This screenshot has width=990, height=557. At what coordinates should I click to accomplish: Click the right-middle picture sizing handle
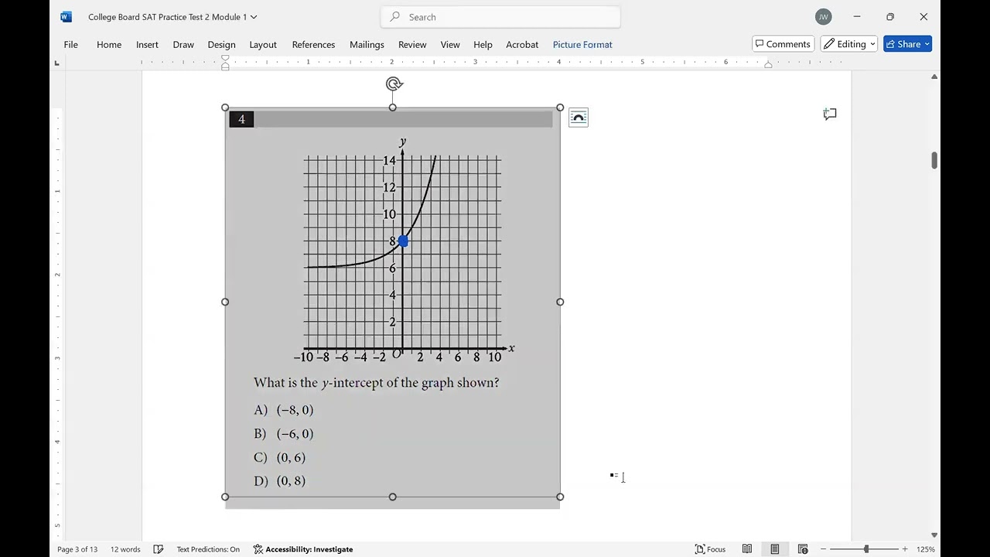tap(560, 302)
